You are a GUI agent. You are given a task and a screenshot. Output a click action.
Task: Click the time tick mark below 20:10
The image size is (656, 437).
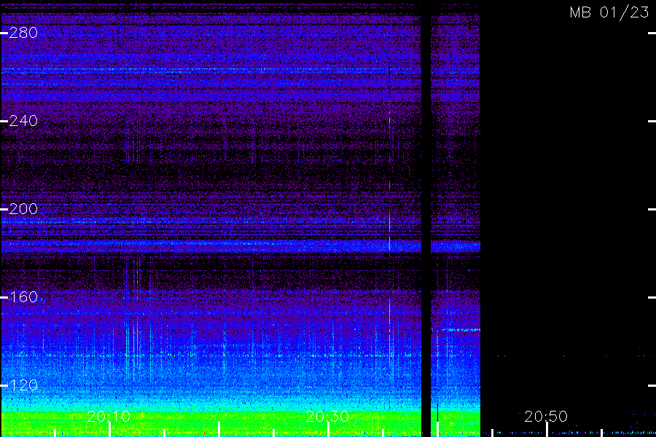(x=109, y=430)
